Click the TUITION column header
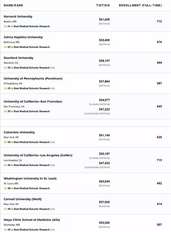171x232 pixels. click(103, 5)
